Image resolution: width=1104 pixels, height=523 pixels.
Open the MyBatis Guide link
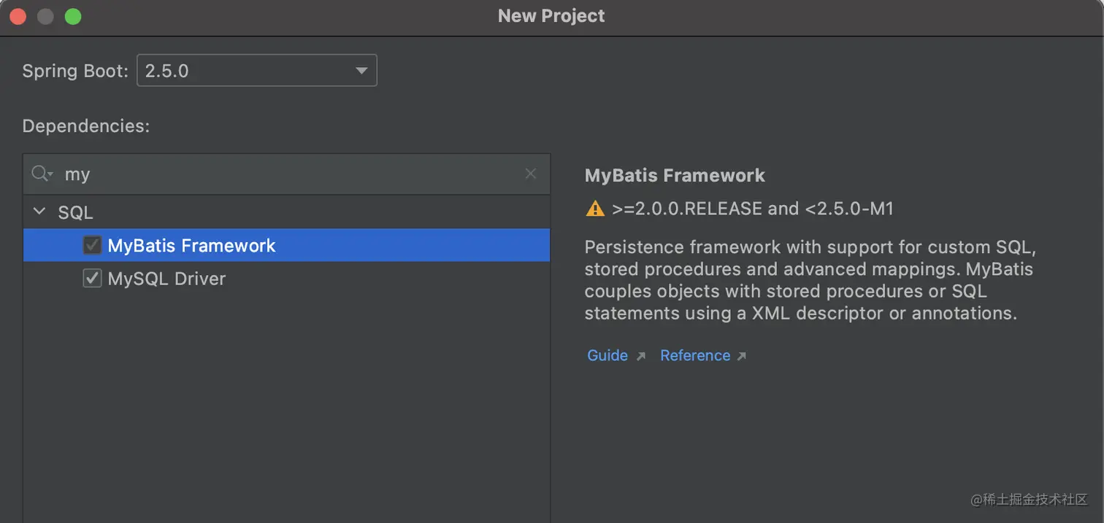(x=607, y=355)
